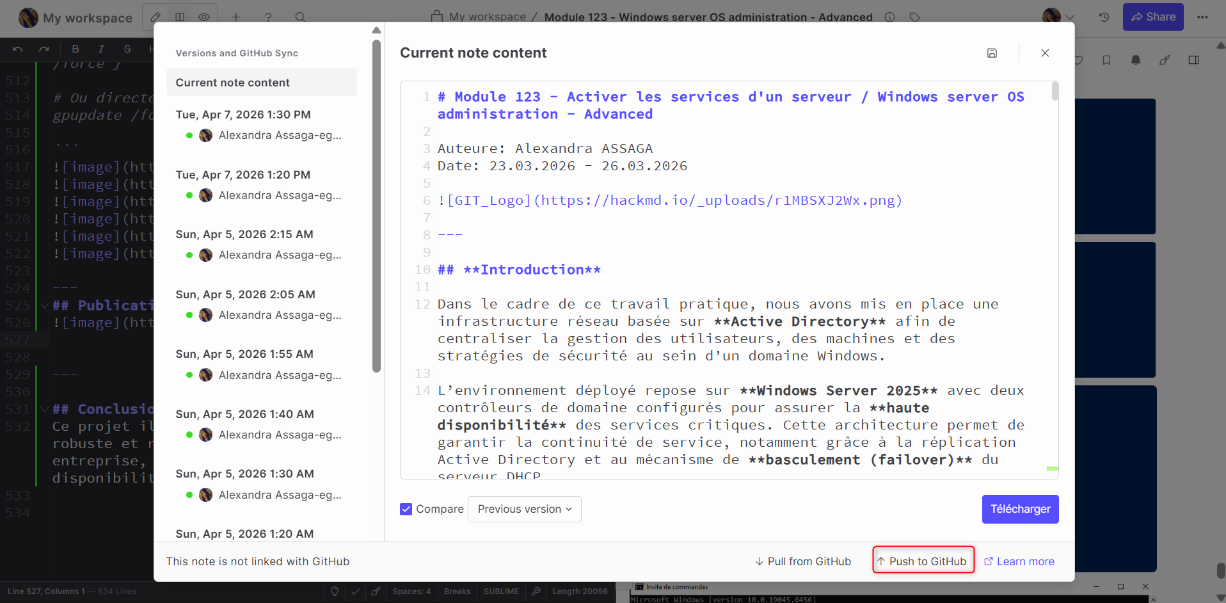Screen dimensions: 1226x603
Task: Click the Télécharger button
Action: coord(1020,509)
